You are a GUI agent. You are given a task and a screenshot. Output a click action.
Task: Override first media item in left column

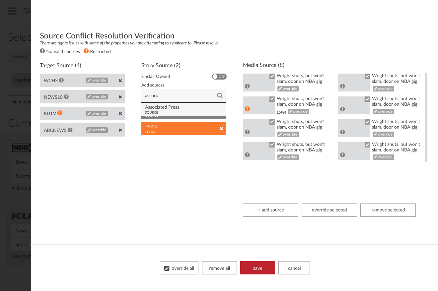288,88
